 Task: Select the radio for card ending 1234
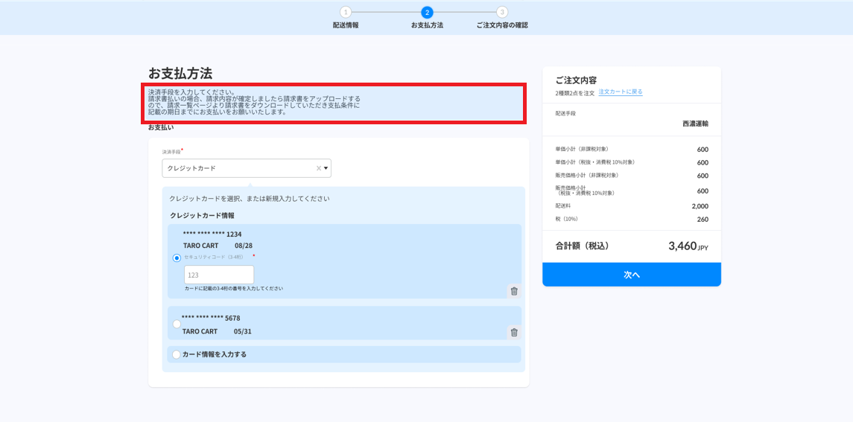[x=177, y=258]
